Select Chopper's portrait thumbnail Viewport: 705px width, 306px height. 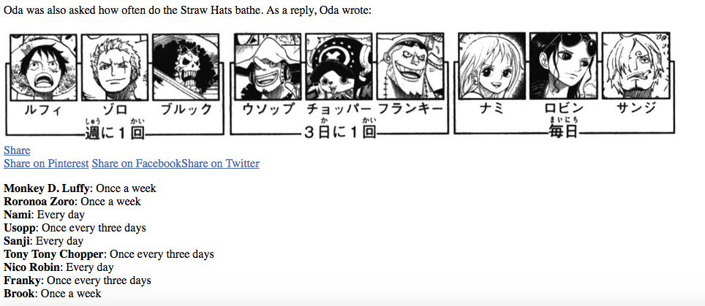[x=339, y=66]
